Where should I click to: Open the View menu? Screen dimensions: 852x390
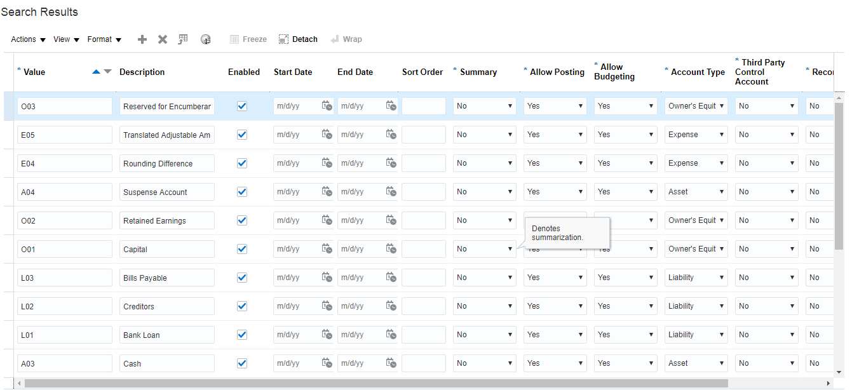(66, 39)
